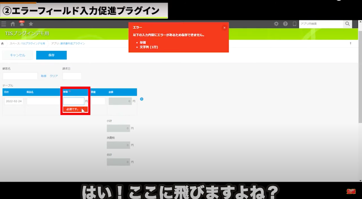This screenshot has width=362, height=199.
Task: Click the pin icon on breadcrumb bar
Action: tap(350, 43)
